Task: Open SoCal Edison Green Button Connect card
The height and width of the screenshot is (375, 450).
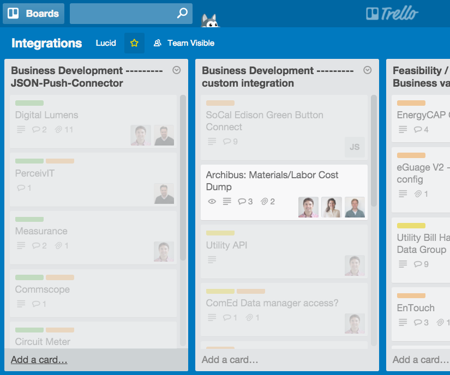Action: pyautogui.click(x=284, y=128)
